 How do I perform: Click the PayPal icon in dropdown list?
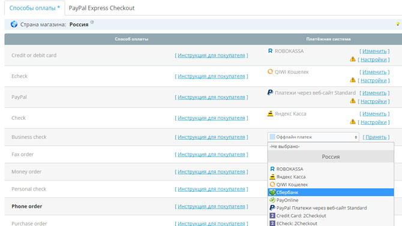point(272,208)
